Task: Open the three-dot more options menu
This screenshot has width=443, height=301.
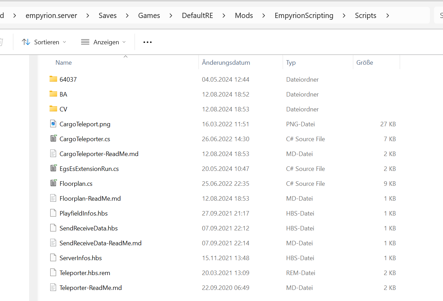Action: 148,42
